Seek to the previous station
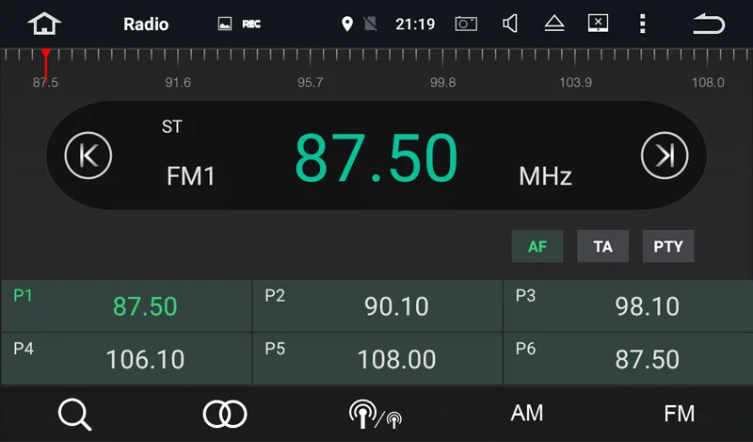753x442 pixels. [x=88, y=156]
